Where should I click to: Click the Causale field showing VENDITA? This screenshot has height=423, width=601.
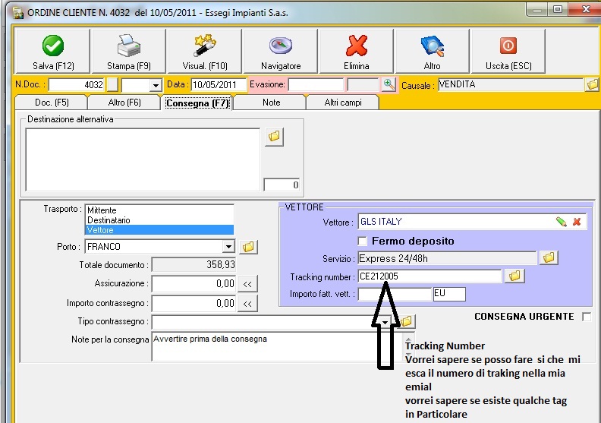pos(511,85)
